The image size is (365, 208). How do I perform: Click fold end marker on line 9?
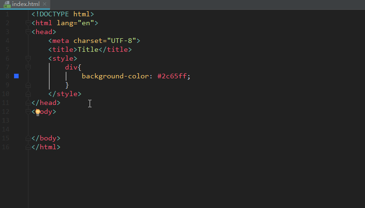coord(28,85)
